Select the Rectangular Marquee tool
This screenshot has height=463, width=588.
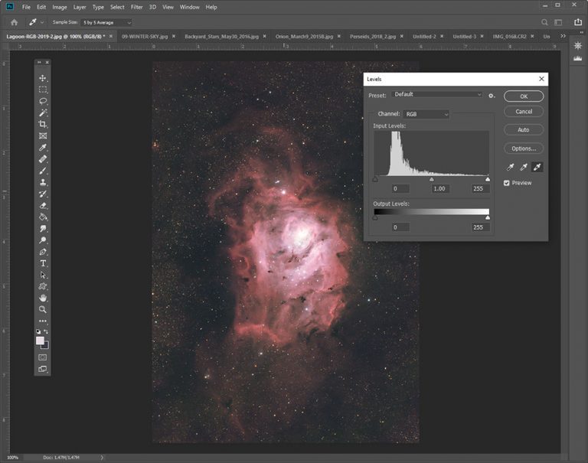click(x=43, y=90)
